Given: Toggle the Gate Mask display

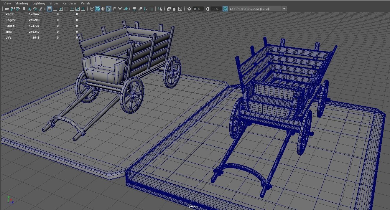Looking at the screenshot, I should (66, 9).
